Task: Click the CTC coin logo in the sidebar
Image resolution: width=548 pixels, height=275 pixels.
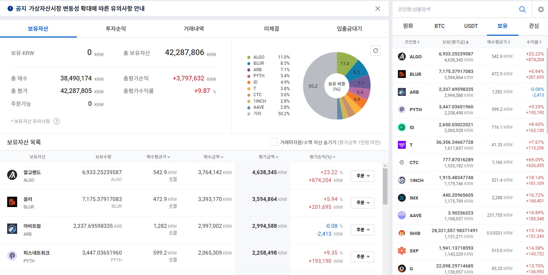Action: click(x=402, y=162)
